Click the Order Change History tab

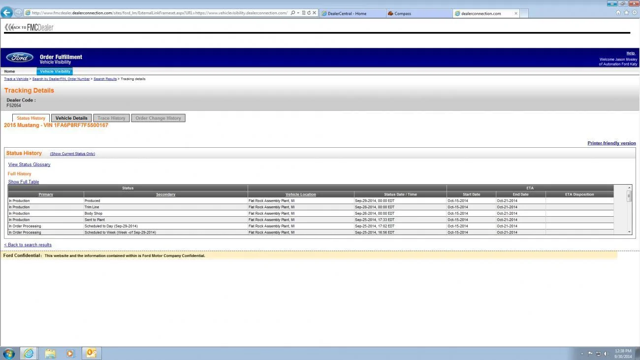point(158,118)
